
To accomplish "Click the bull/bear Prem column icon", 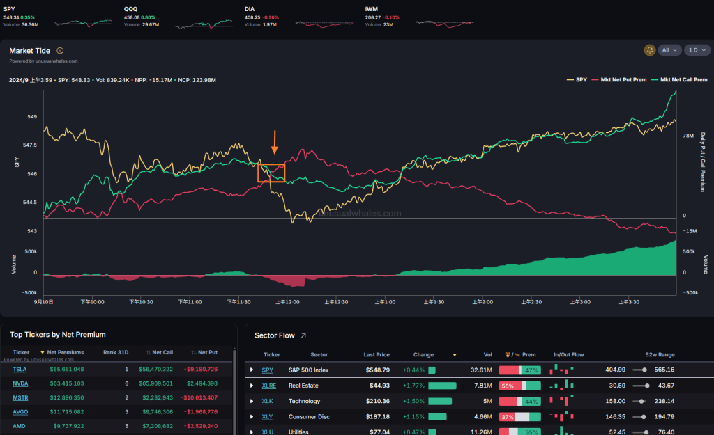I will tap(508, 354).
